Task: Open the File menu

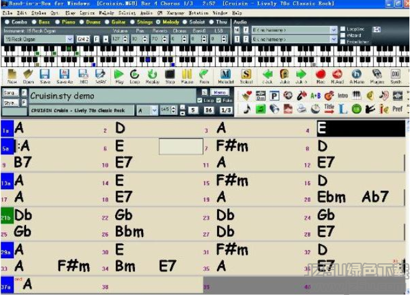Action: [x=7, y=13]
